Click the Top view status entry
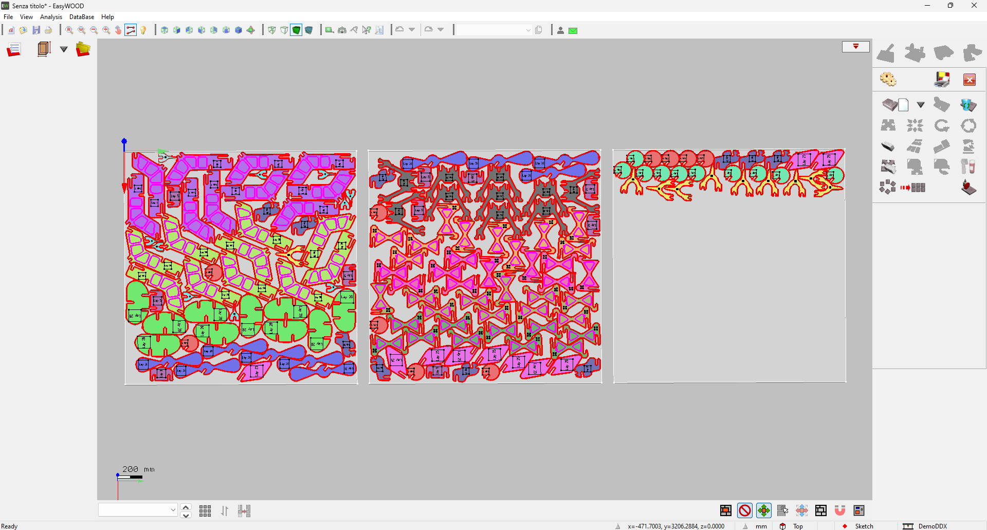The image size is (987, 530). 798,526
